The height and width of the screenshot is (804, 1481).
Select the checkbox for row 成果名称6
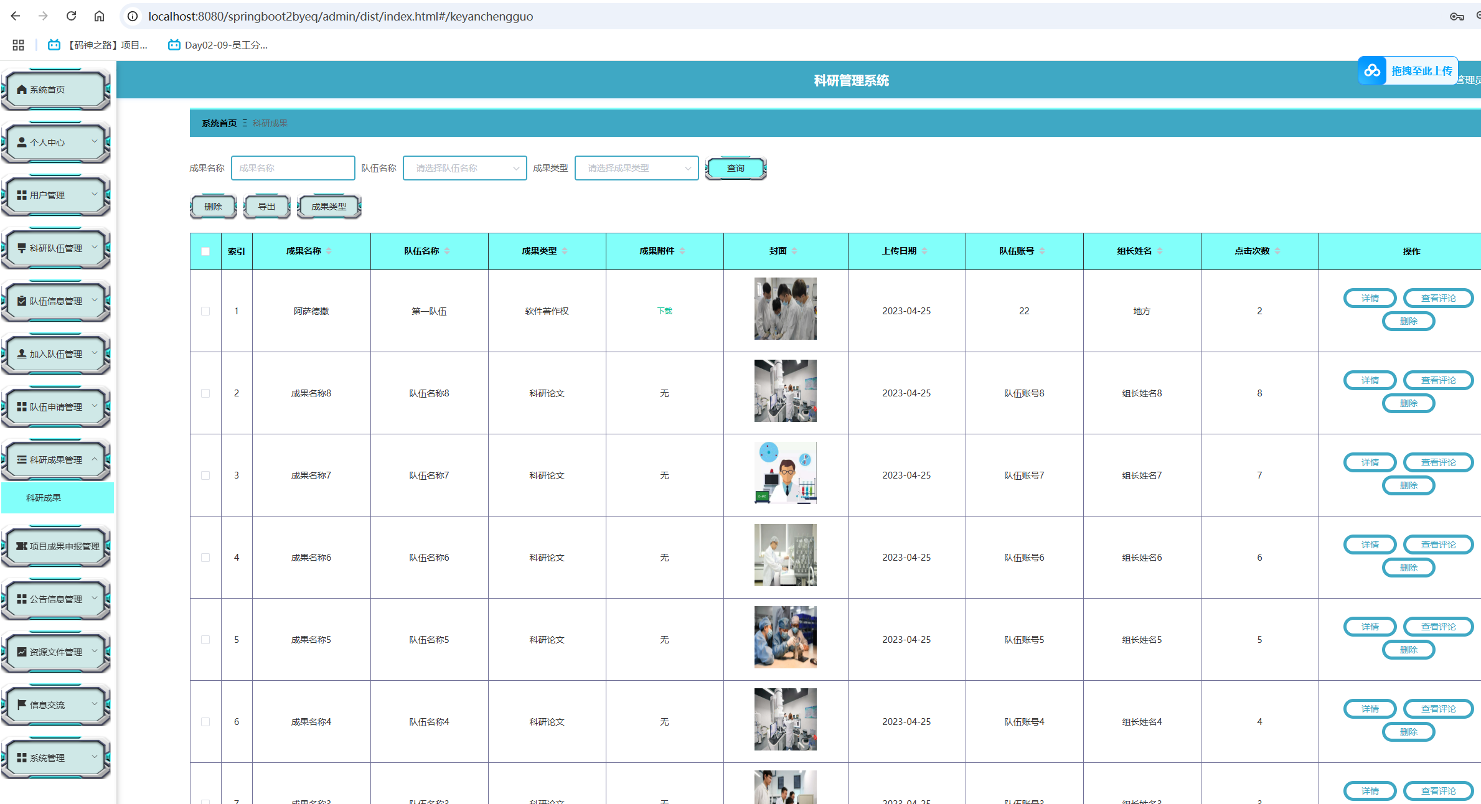(x=205, y=558)
